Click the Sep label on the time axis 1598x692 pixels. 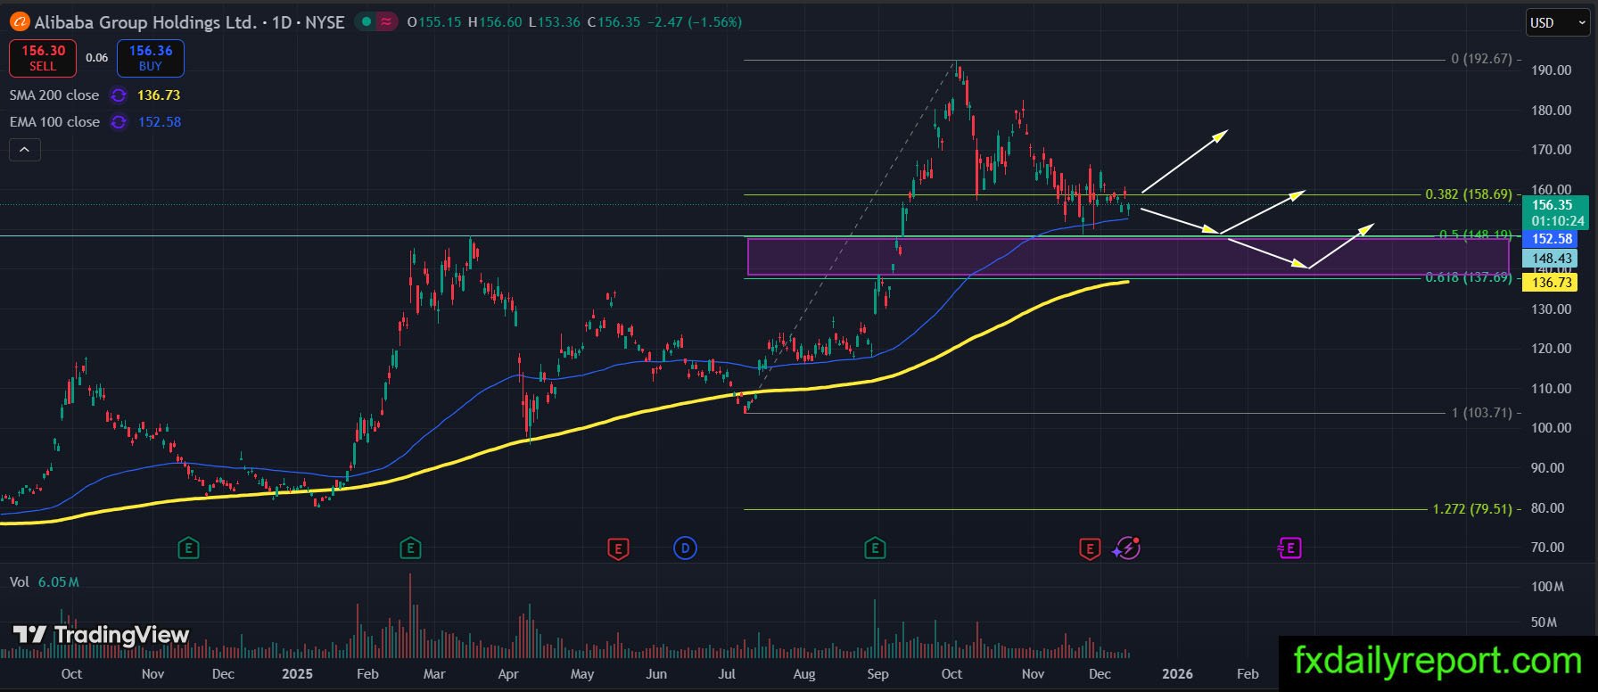tap(877, 674)
